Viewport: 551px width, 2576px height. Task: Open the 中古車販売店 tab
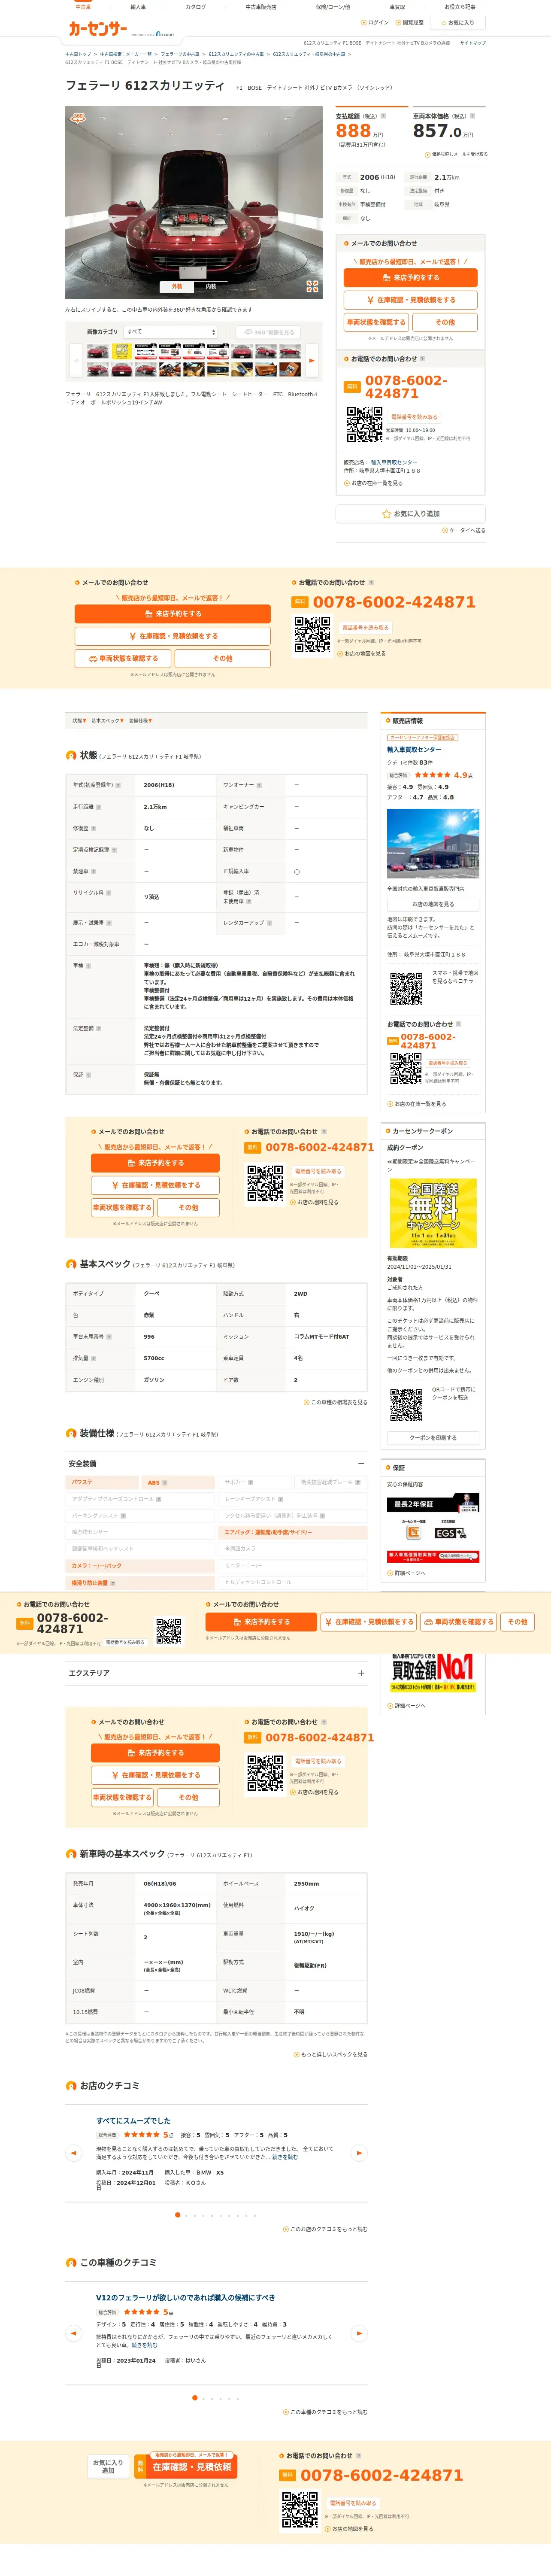[x=261, y=7]
